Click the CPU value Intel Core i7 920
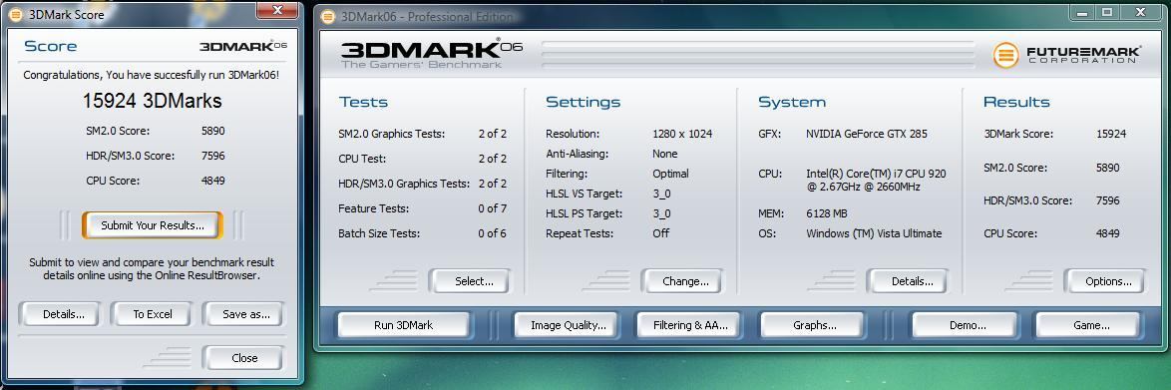Image resolution: width=1171 pixels, height=390 pixels. (x=876, y=181)
